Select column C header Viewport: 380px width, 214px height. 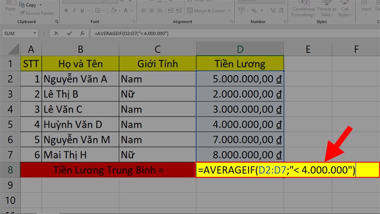(x=158, y=49)
